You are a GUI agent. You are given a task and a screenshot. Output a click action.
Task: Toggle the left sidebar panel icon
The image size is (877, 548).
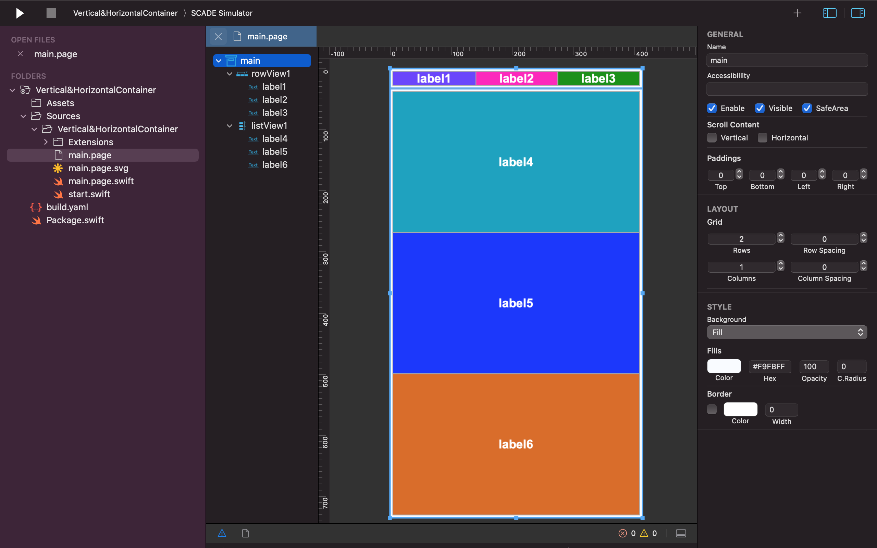tap(829, 13)
